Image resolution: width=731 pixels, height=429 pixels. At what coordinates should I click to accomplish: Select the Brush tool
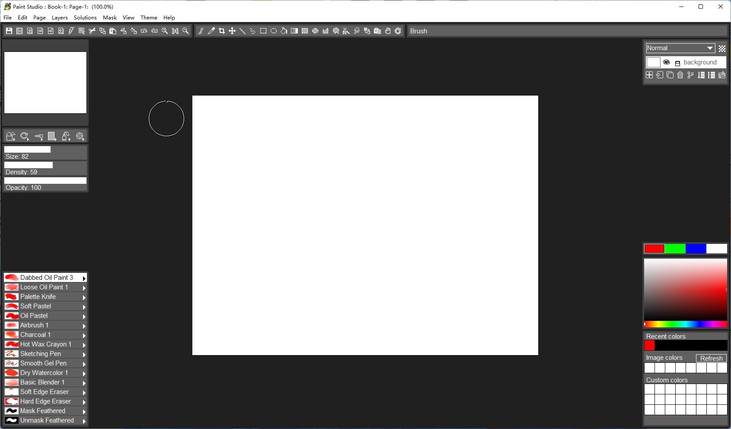200,31
